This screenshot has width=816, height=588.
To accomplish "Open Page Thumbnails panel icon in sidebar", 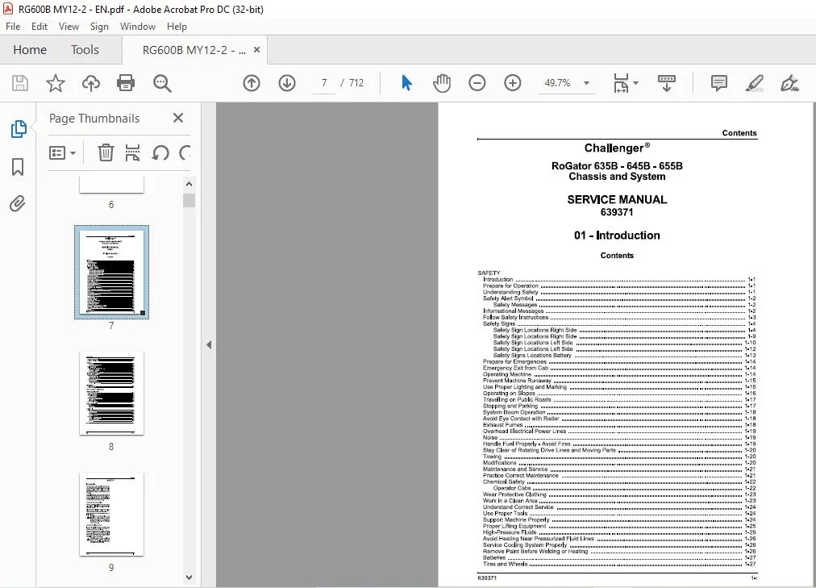I will [19, 128].
